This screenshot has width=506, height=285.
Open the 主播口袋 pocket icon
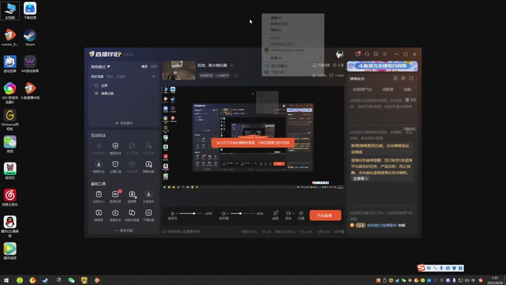[x=115, y=167]
